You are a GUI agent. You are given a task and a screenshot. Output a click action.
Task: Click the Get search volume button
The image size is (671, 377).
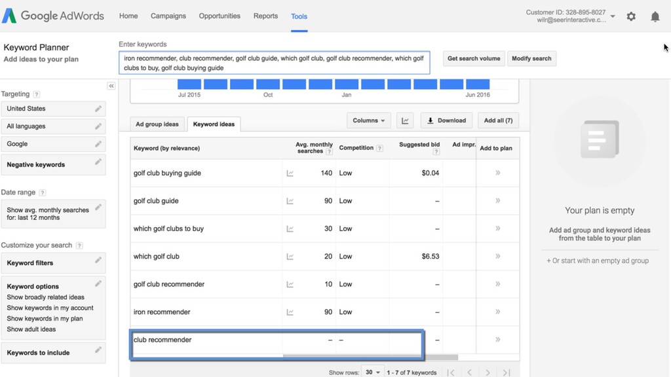point(474,58)
